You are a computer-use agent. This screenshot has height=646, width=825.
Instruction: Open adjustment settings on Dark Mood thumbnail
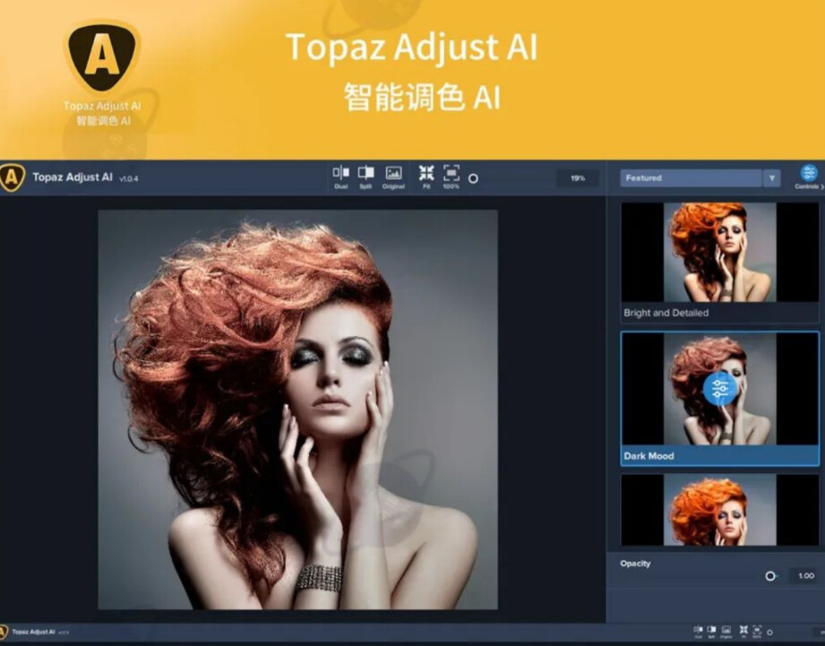click(720, 389)
